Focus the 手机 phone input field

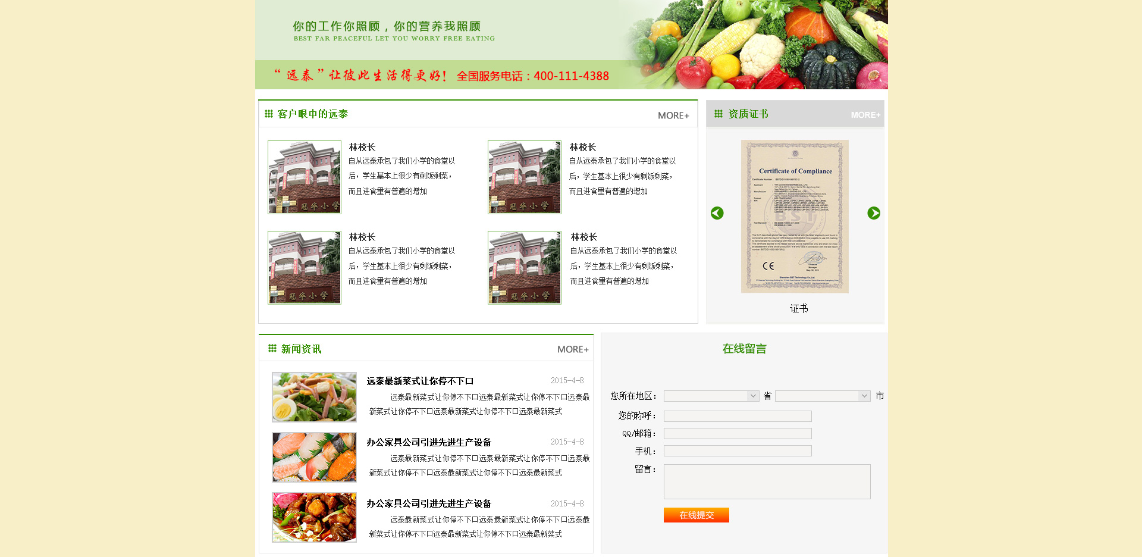click(x=737, y=451)
